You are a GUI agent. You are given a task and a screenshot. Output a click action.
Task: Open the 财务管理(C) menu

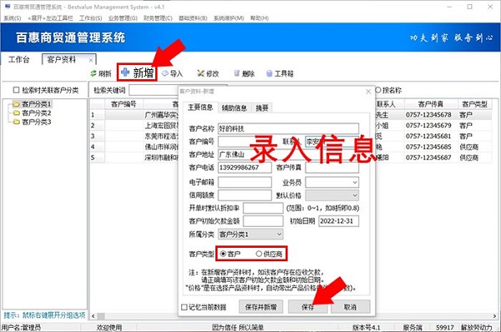coord(158,18)
